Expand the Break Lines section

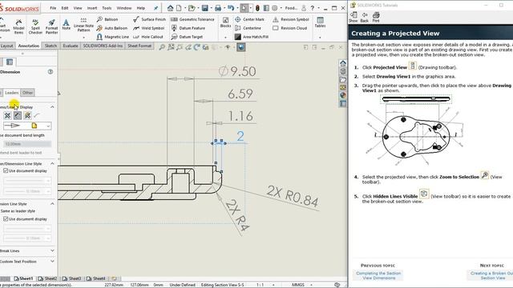point(52,250)
